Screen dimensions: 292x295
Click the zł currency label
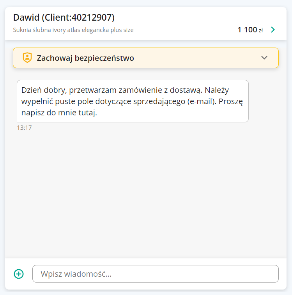coord(260,30)
